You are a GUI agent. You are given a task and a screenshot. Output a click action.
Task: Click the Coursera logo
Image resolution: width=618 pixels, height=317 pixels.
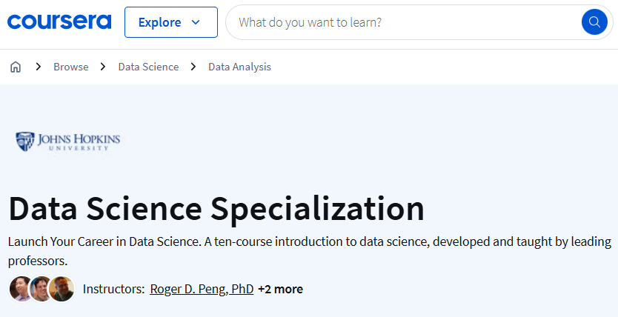tap(59, 21)
